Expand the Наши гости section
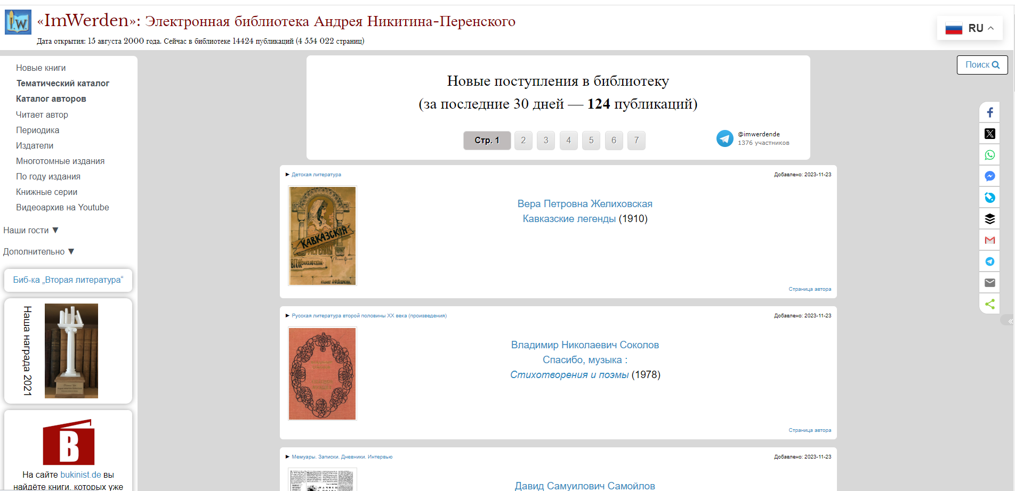 [x=31, y=231]
